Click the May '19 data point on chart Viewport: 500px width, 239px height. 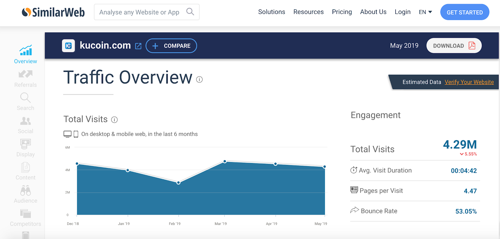point(325,167)
